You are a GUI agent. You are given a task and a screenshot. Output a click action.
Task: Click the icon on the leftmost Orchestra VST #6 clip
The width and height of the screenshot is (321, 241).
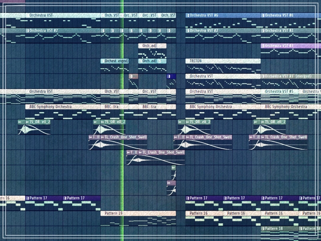(x=187, y=15)
